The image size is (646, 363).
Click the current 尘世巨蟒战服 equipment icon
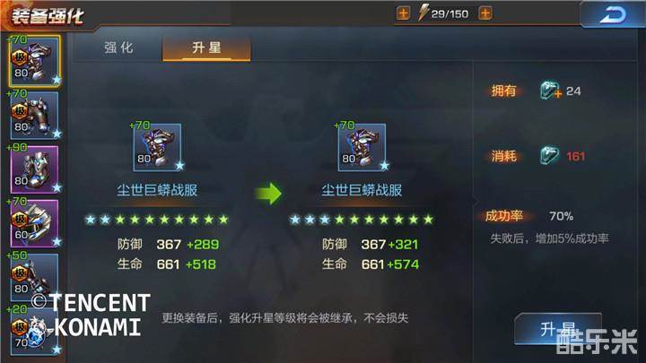(x=157, y=147)
